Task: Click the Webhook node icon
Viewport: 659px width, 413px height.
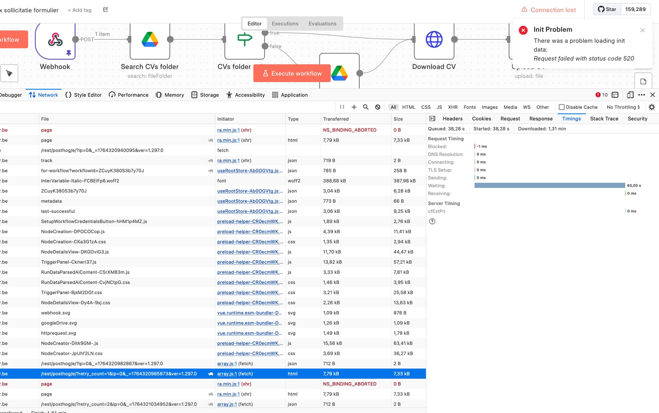Action: (55, 40)
